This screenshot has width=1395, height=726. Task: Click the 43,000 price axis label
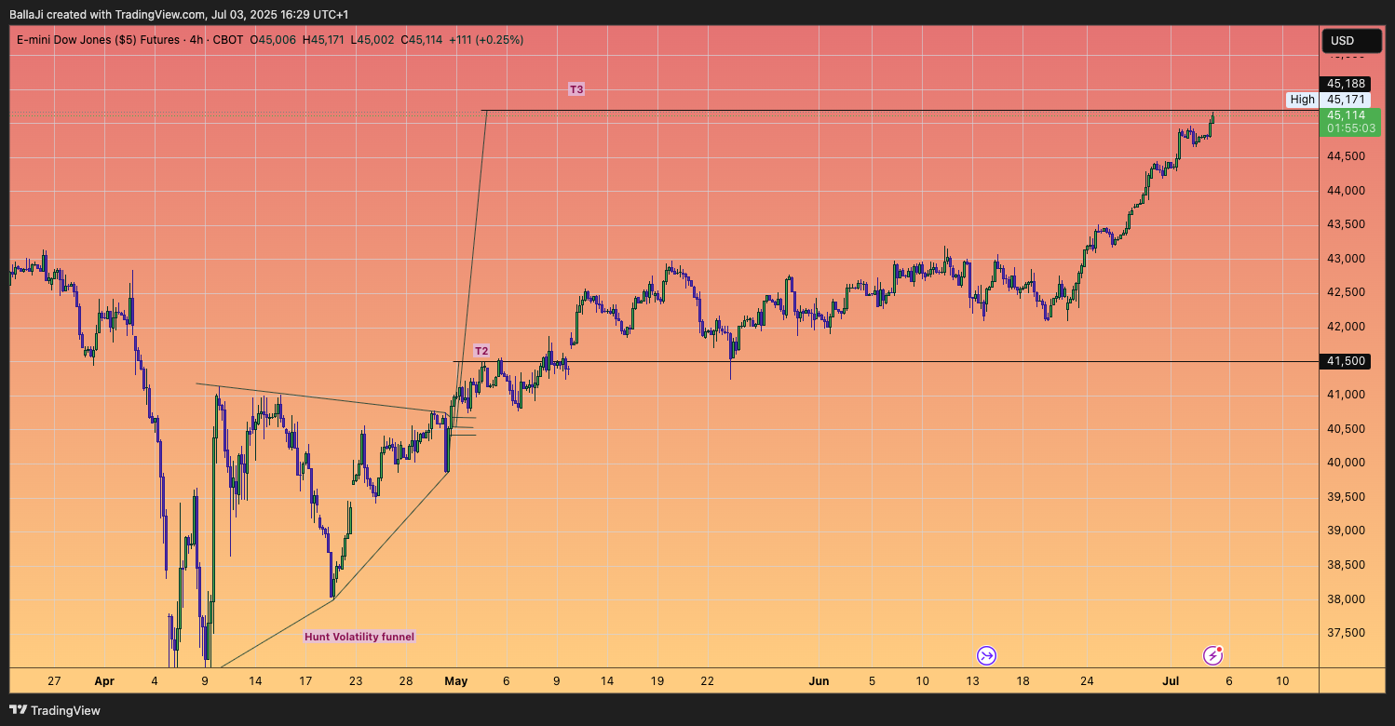(x=1346, y=259)
